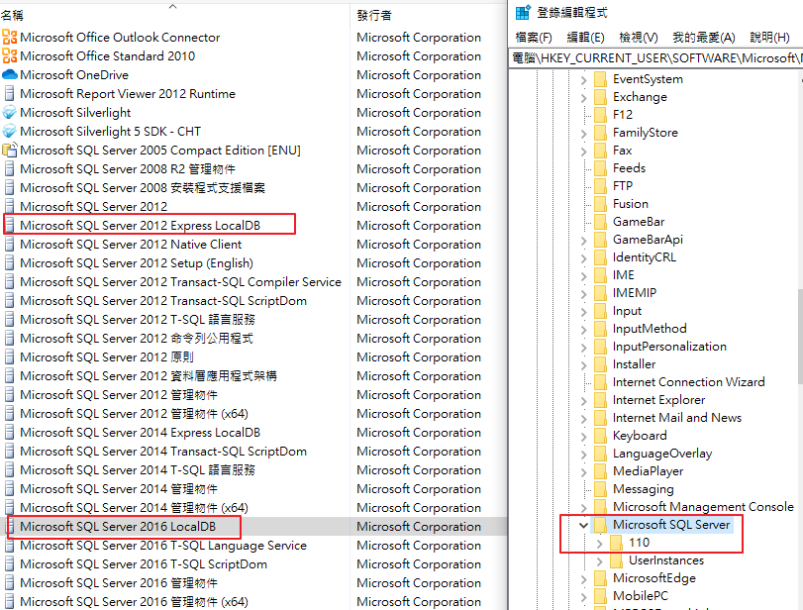Click the Silverlight 5 SDK - CHT icon
Viewport: 803px width, 610px height.
(x=9, y=131)
